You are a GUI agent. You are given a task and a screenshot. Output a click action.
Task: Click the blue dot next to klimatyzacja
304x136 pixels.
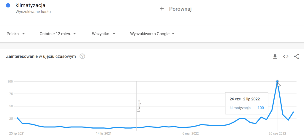(x=8, y=5)
